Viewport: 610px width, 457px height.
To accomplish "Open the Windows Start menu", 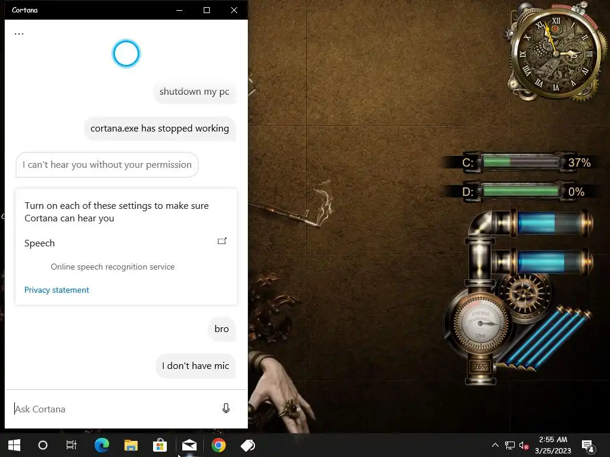I will coord(14,445).
